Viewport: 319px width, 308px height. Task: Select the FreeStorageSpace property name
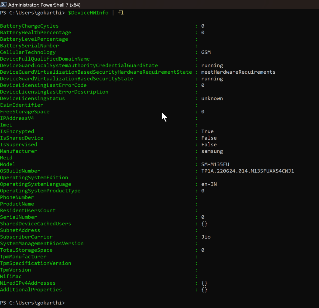coord(25,112)
